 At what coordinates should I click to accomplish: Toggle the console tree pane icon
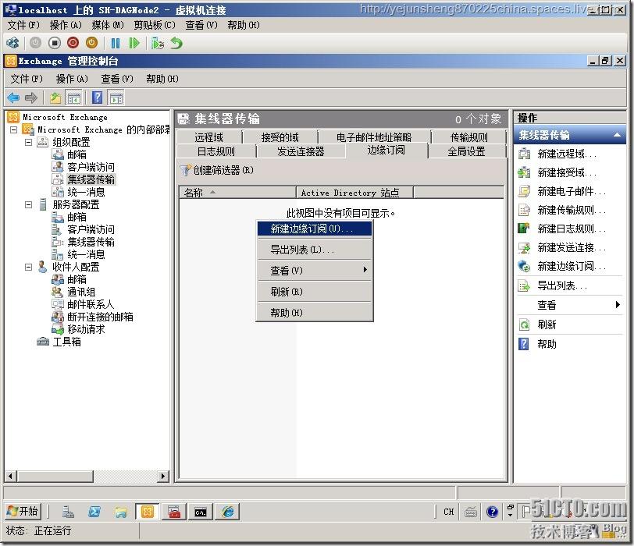pyautogui.click(x=74, y=97)
